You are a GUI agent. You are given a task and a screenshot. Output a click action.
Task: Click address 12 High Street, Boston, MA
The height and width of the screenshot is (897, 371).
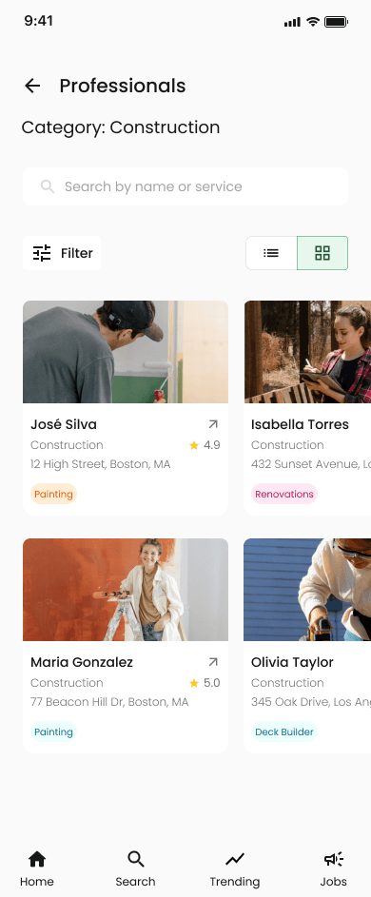click(100, 464)
